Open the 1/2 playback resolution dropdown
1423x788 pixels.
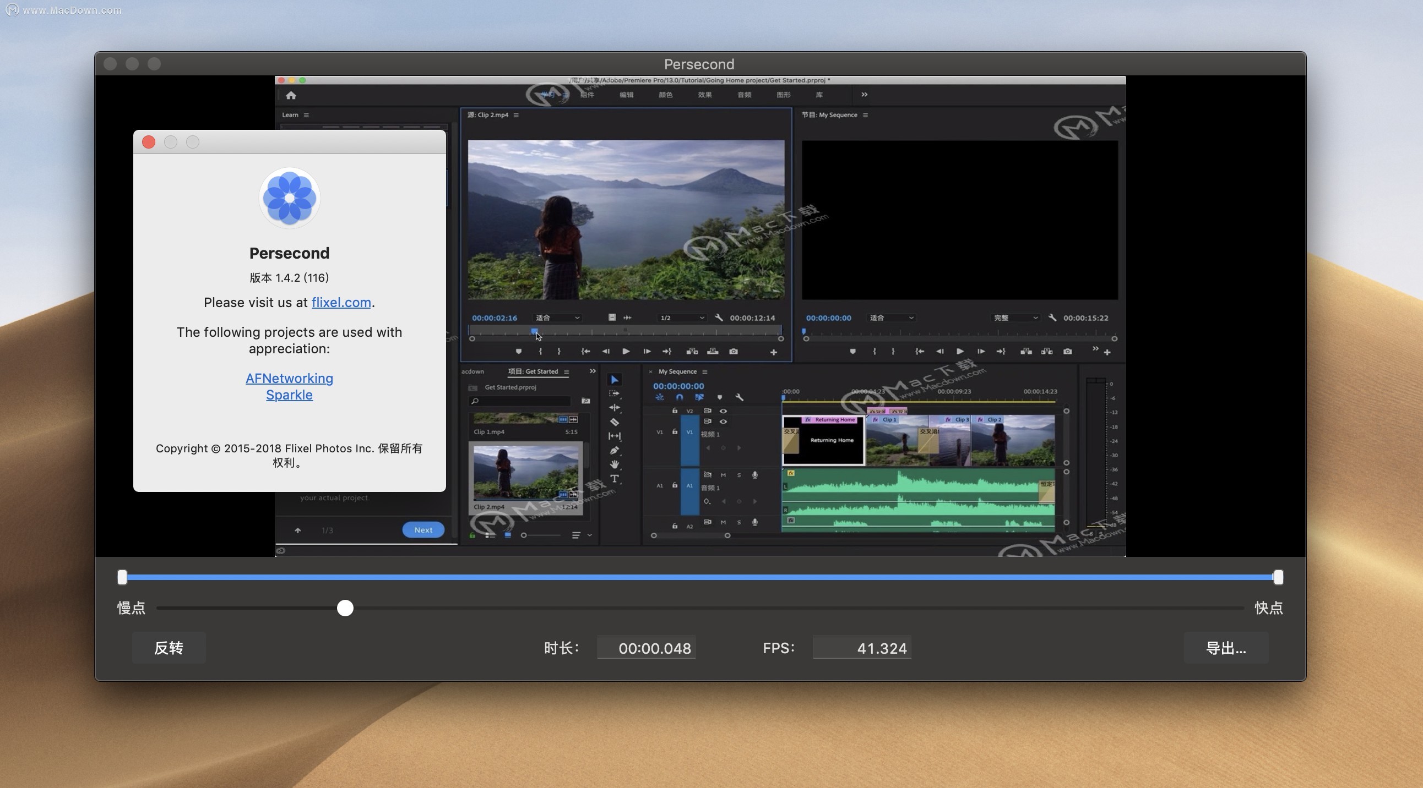pos(682,318)
